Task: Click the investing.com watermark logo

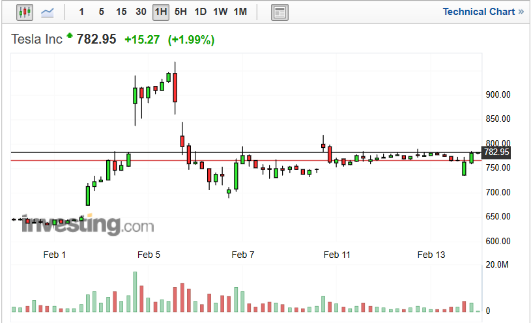Action: coord(87,225)
